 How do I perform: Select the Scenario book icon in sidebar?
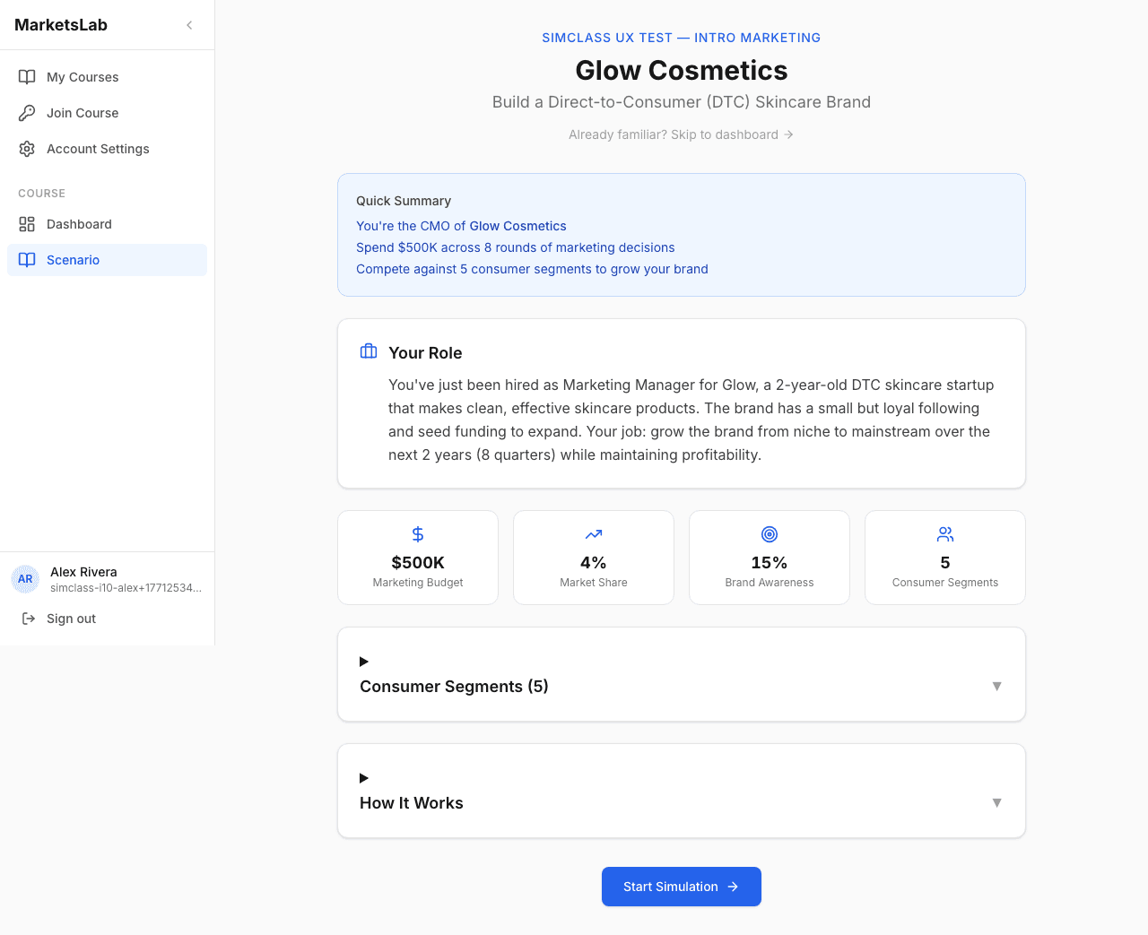[x=27, y=260]
